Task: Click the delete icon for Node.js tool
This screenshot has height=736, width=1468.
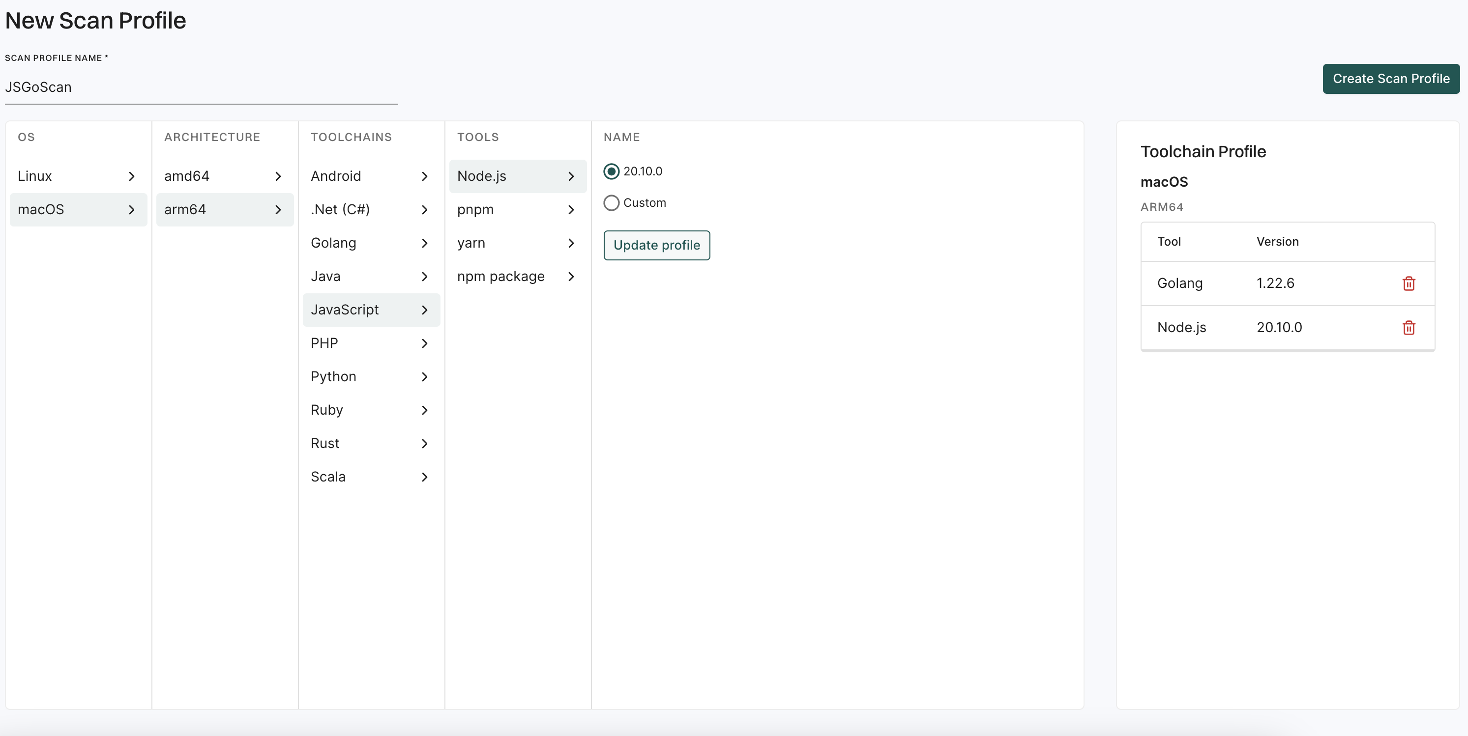Action: (x=1409, y=327)
